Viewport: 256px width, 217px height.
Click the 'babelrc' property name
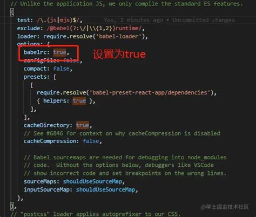35,52
